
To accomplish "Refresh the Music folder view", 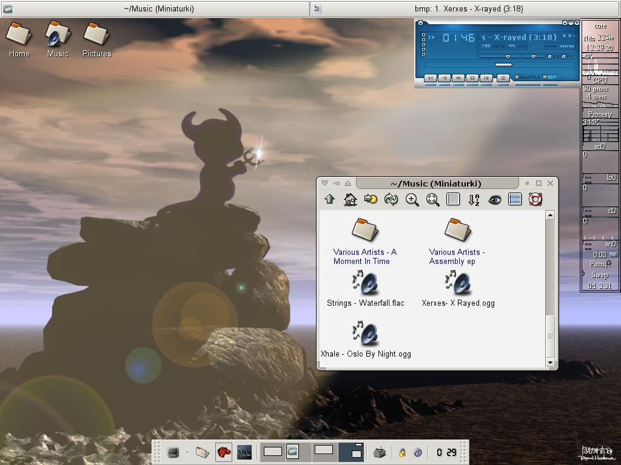I will pyautogui.click(x=391, y=199).
